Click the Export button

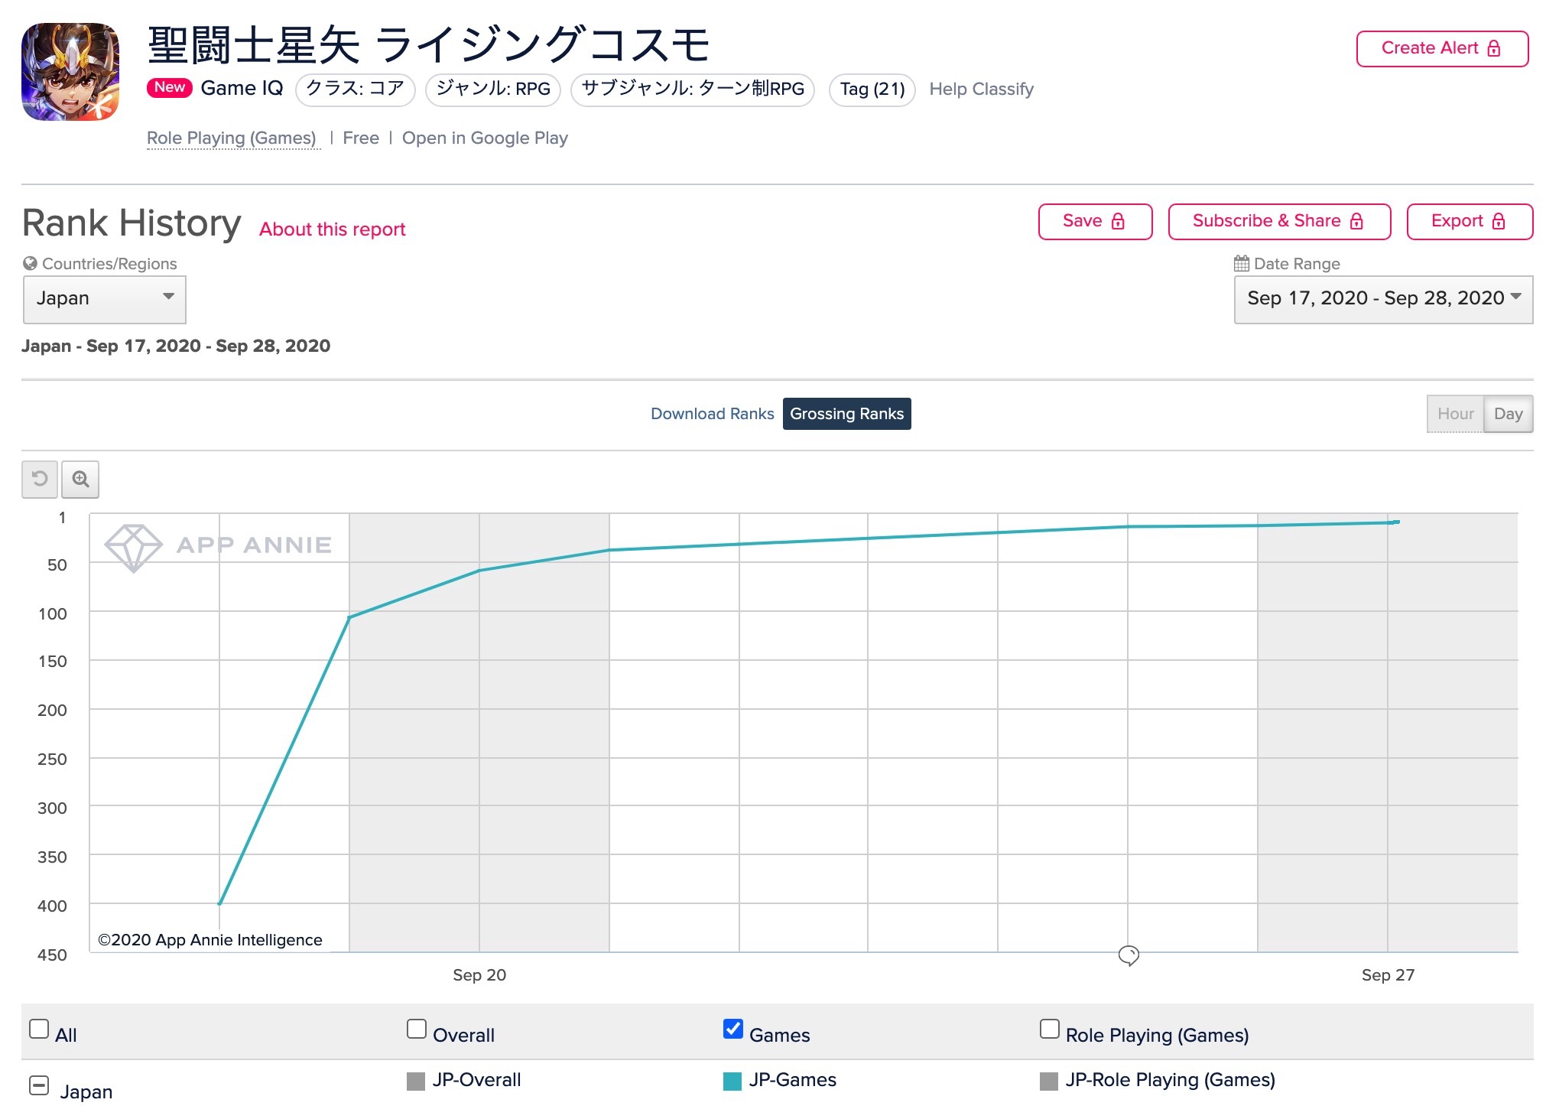click(1470, 222)
